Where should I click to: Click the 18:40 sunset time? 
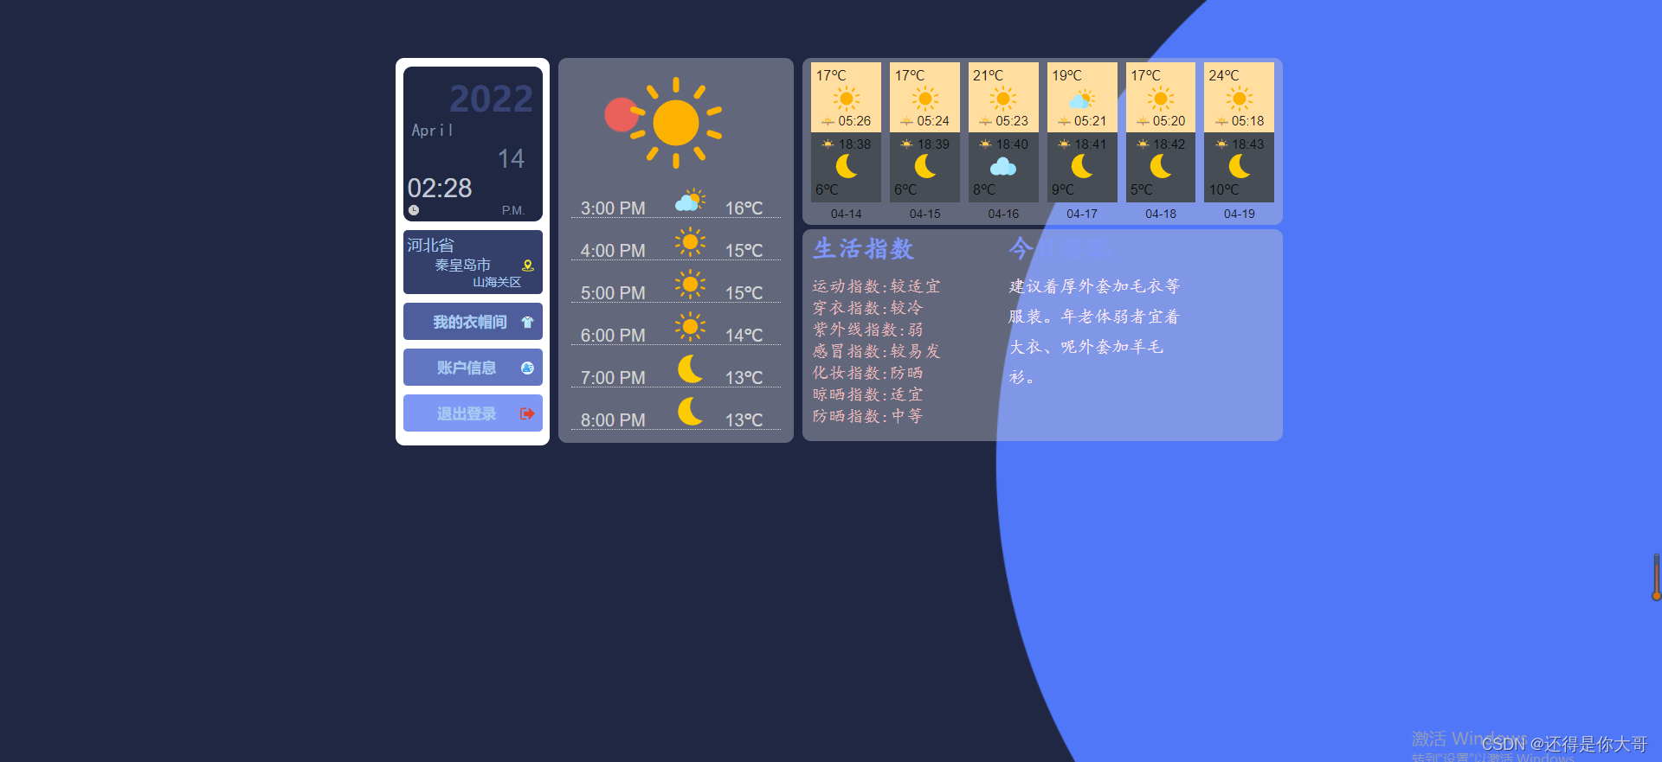[1012, 144]
